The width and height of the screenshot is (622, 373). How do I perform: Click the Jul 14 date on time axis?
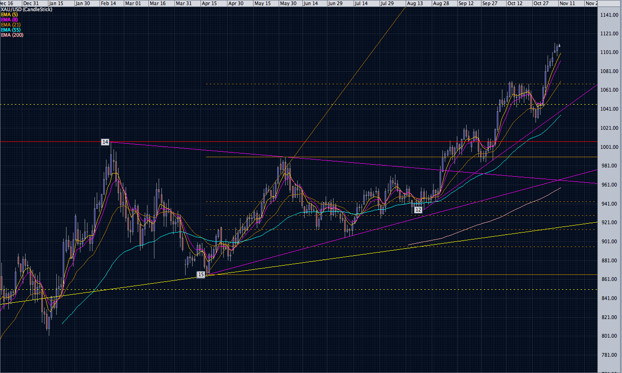pos(361,3)
